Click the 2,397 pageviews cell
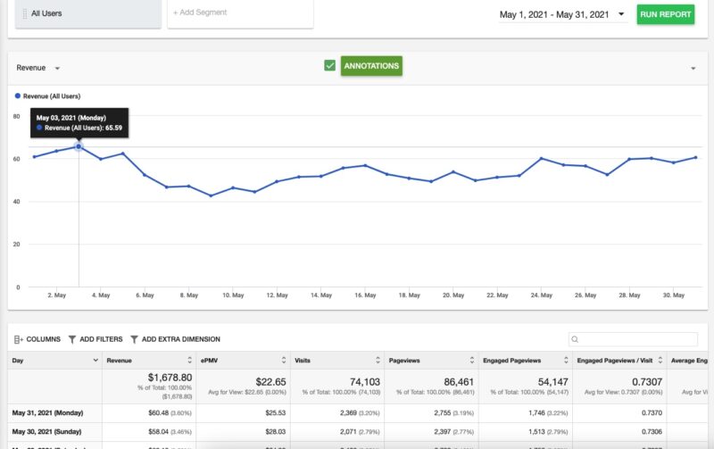Viewport: 714px width, 449px height. point(442,432)
